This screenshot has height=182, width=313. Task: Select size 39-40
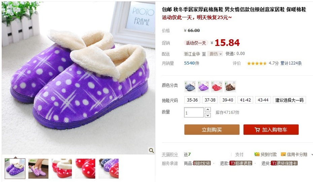coord(228,100)
